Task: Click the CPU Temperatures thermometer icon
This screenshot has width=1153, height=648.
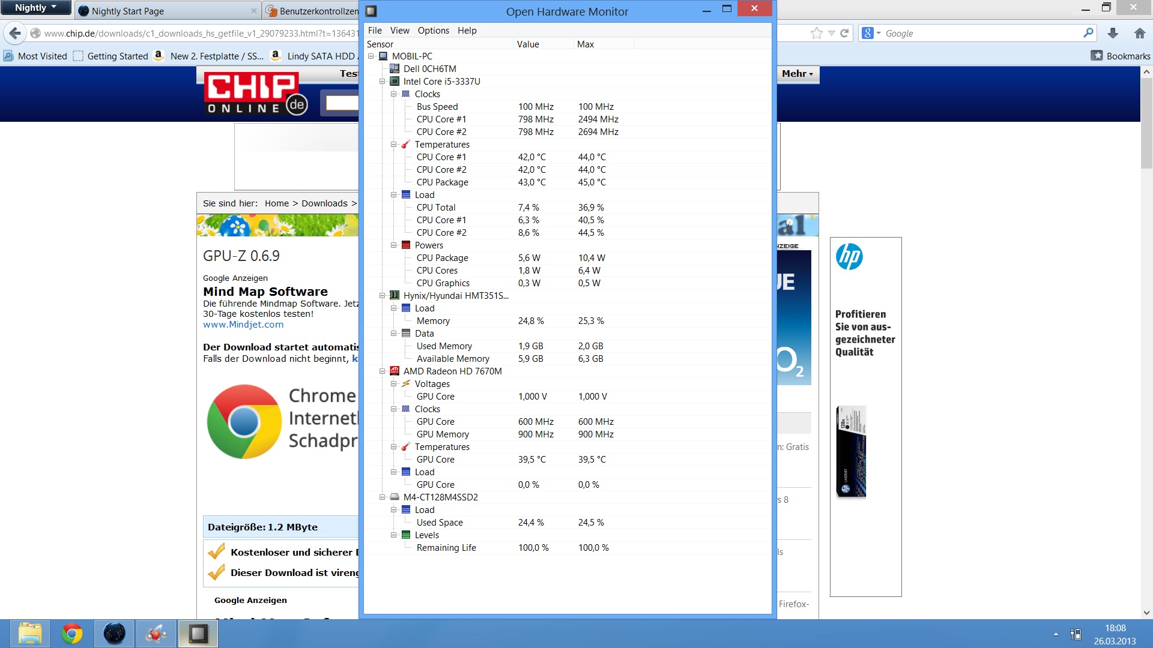Action: click(x=406, y=145)
